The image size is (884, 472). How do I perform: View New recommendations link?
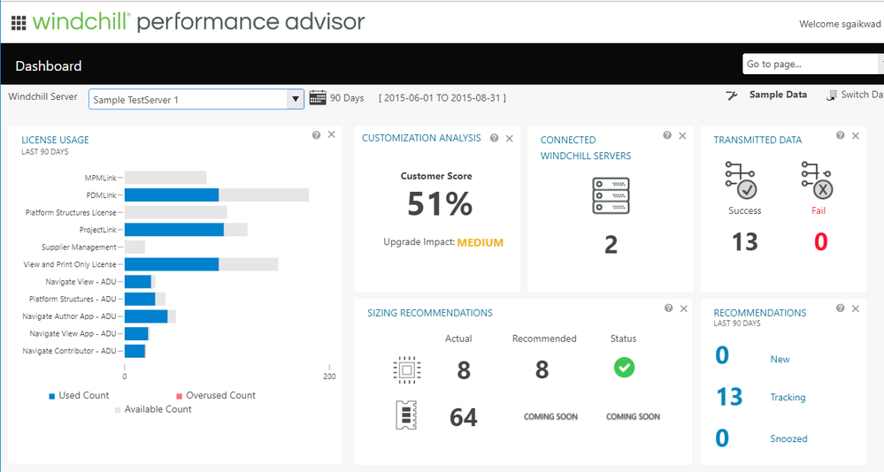point(780,360)
